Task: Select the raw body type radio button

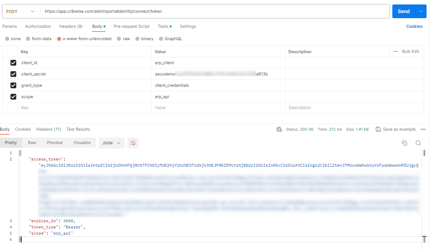Action: [118, 39]
